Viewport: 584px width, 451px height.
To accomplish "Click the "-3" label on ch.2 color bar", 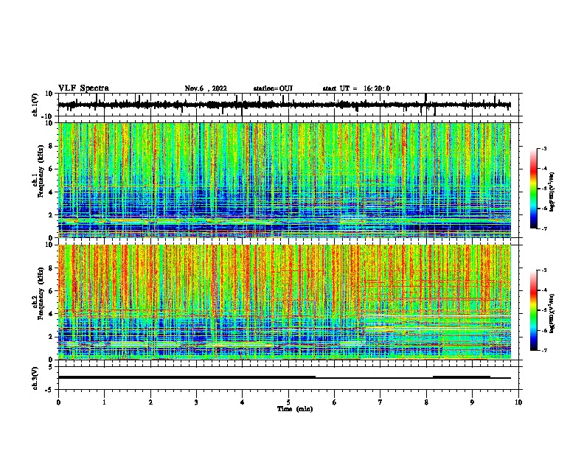I will 543,270.
